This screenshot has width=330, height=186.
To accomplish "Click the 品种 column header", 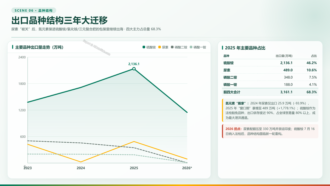I will coord(226,56).
